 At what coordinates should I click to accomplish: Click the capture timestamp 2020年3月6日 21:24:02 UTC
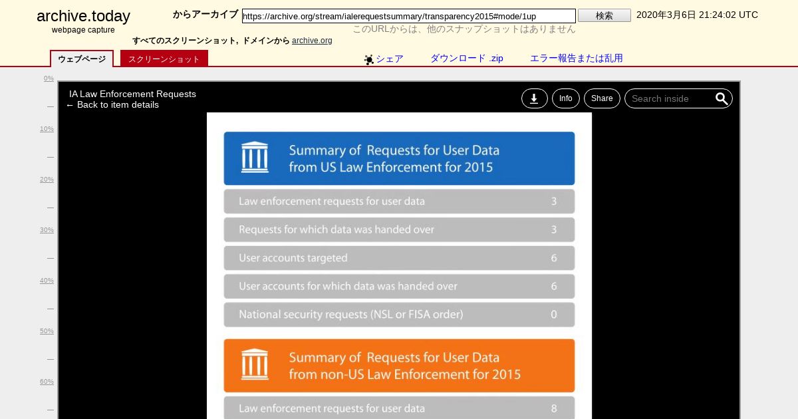[x=697, y=15]
